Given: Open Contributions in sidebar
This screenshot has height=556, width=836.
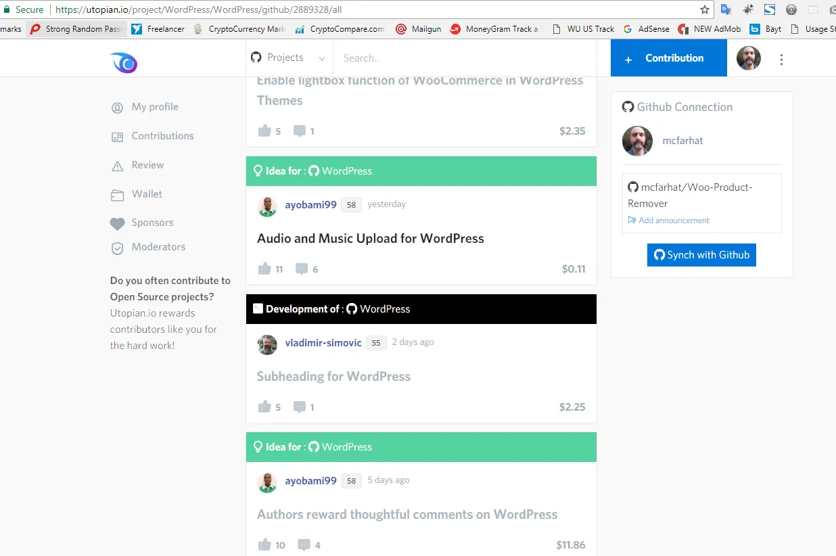Looking at the screenshot, I should coord(162,136).
